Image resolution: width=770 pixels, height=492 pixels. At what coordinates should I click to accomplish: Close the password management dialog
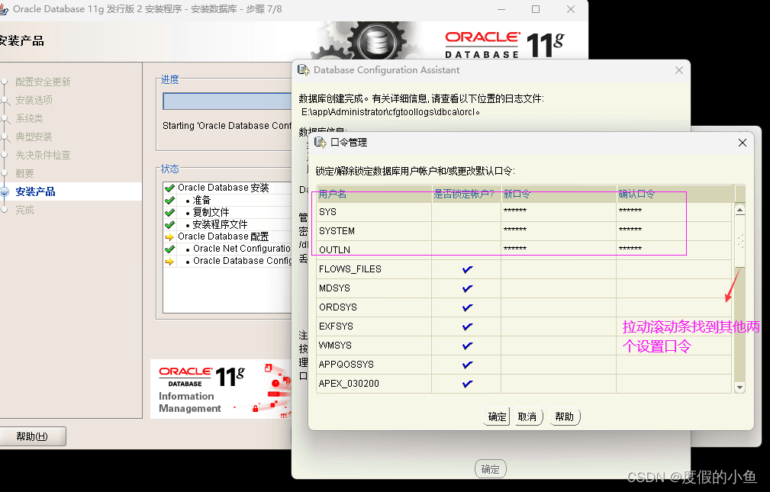742,143
